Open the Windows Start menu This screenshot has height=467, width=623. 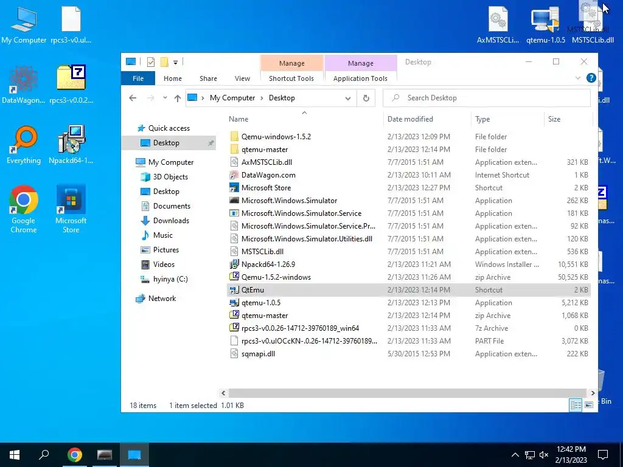pos(15,455)
